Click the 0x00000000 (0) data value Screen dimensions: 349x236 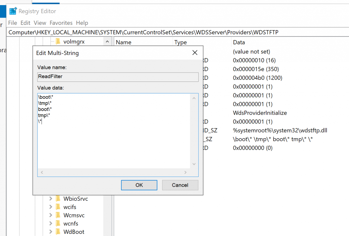click(x=253, y=148)
